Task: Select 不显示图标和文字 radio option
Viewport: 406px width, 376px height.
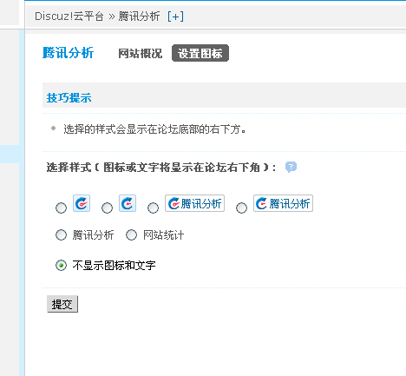Action: [x=61, y=265]
